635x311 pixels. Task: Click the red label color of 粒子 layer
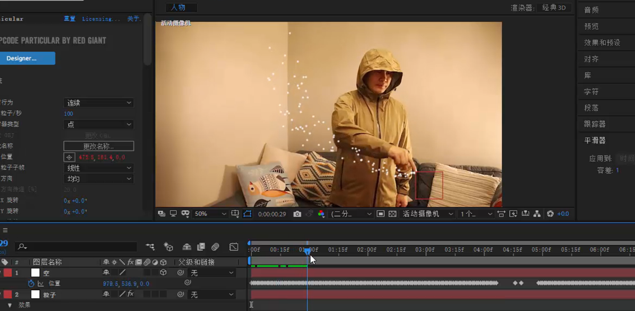click(8, 294)
